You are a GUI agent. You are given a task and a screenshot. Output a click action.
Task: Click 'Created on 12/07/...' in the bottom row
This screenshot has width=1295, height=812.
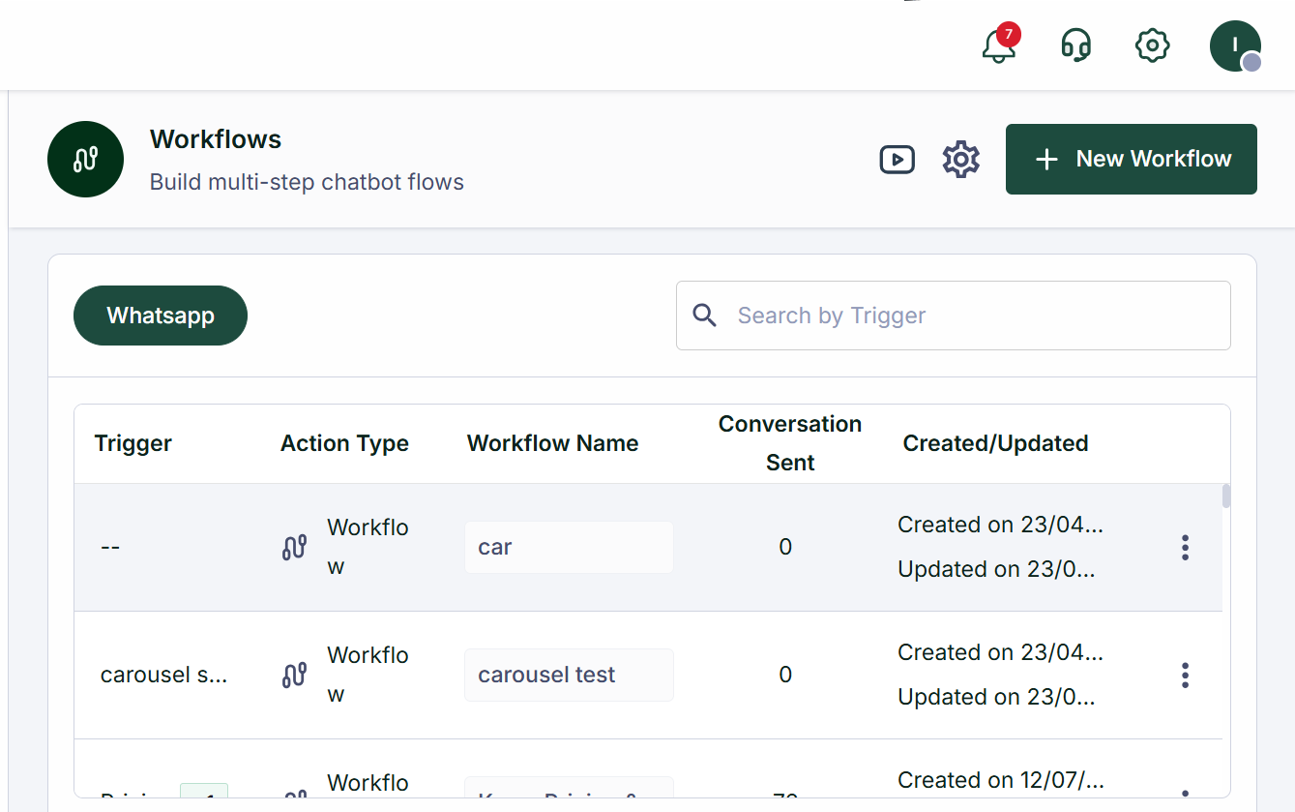pyautogui.click(x=1000, y=780)
